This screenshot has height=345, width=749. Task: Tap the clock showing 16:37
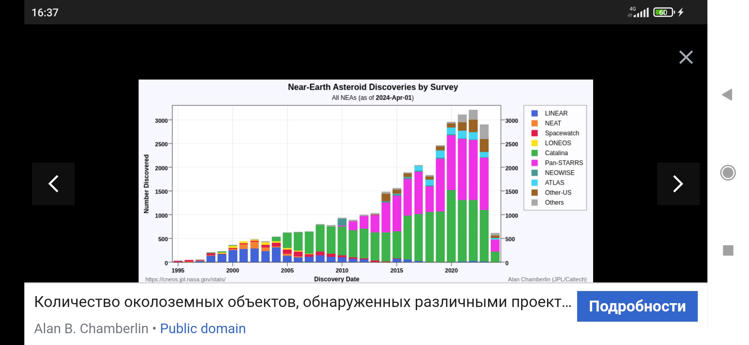(x=45, y=13)
